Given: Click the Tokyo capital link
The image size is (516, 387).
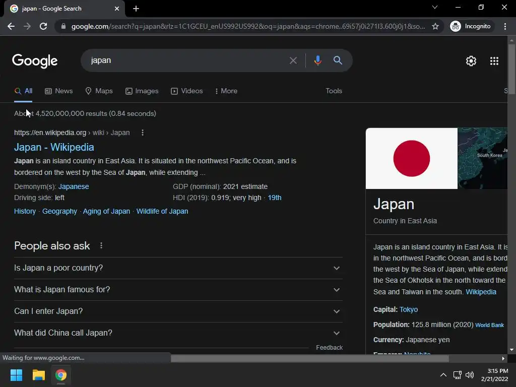Looking at the screenshot, I should pos(408,310).
